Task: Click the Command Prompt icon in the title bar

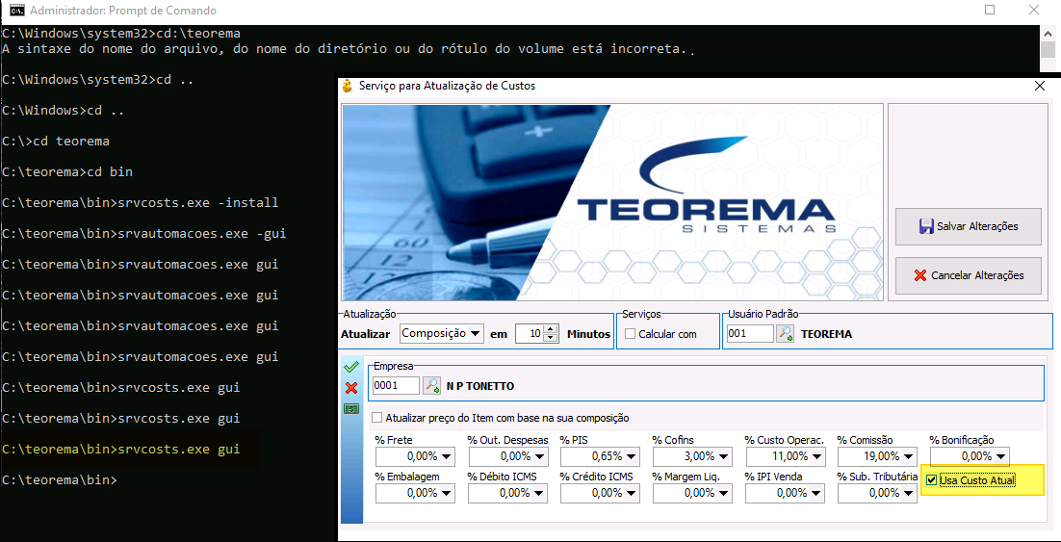Action: coord(15,11)
